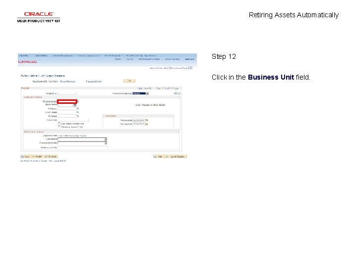Image resolution: width=357 pixels, height=267 pixels.
Task: Click in the From Asset field
Action: pyautogui.click(x=67, y=112)
